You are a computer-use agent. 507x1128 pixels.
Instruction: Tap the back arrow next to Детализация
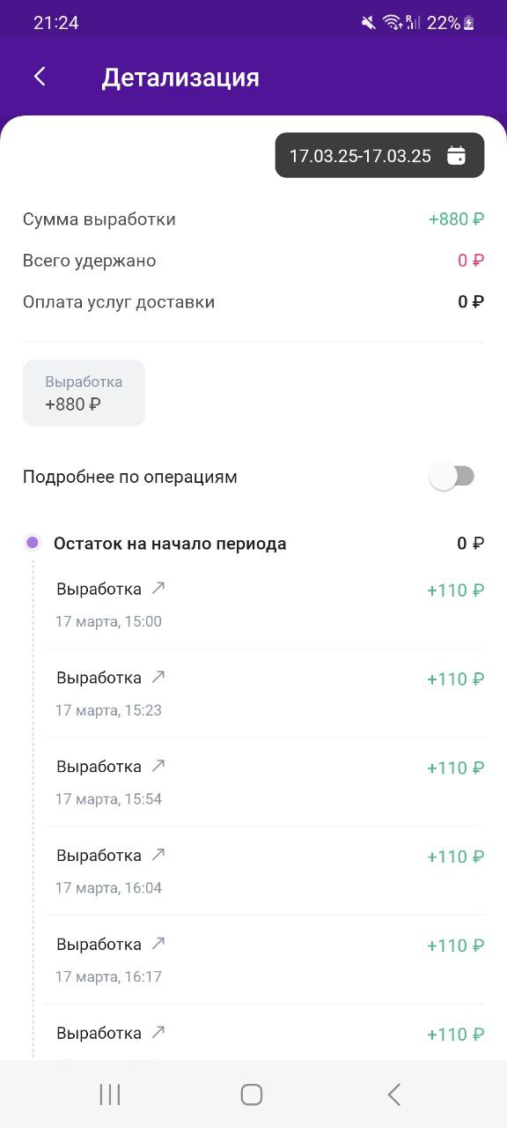(x=40, y=77)
